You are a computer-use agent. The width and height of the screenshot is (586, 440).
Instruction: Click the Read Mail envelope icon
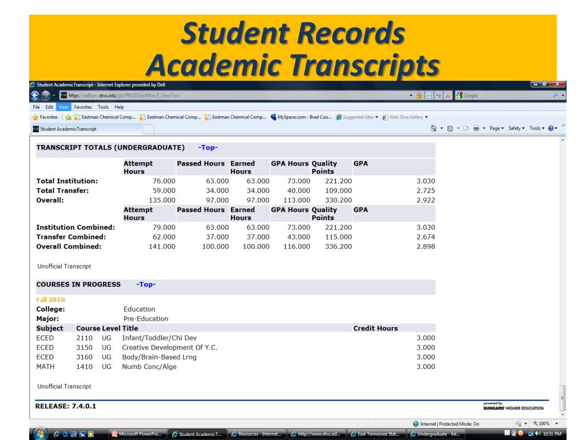coord(466,128)
